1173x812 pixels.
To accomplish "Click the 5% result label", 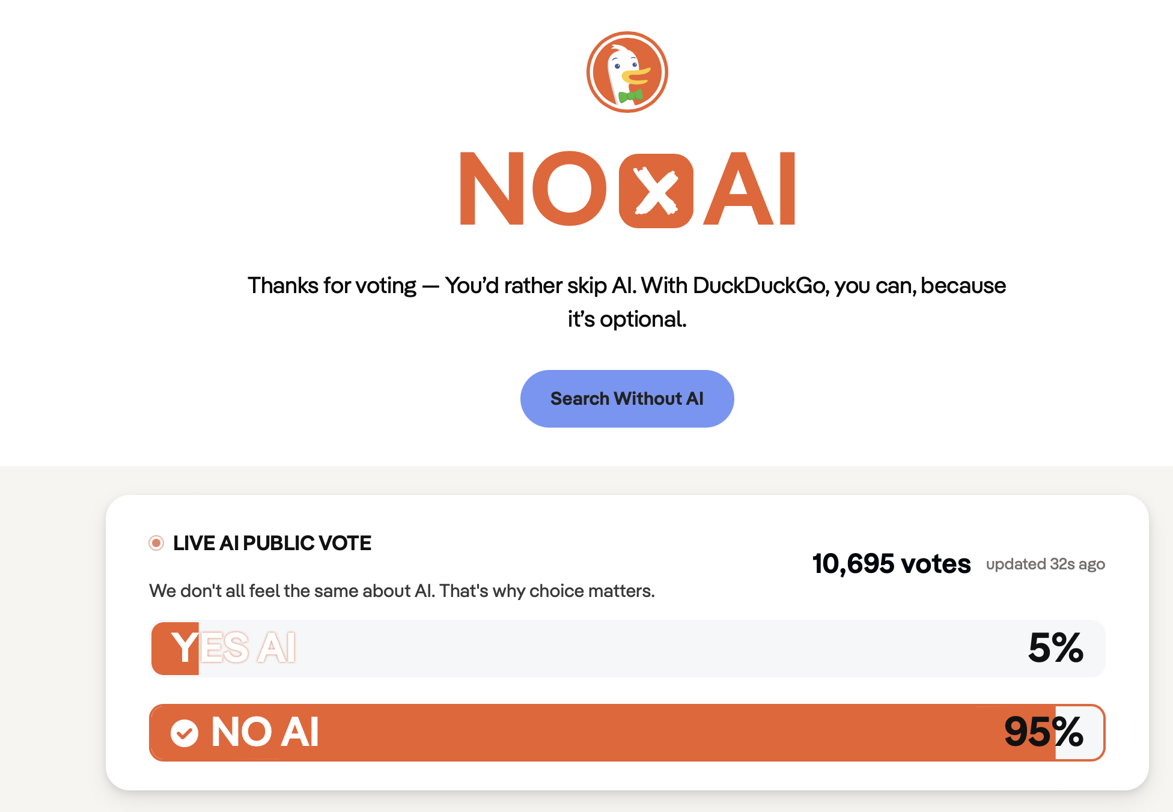I will click(1055, 648).
